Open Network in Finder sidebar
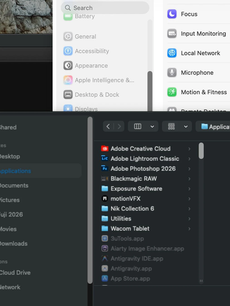Screen dimensions: 230x306 pos(10,287)
